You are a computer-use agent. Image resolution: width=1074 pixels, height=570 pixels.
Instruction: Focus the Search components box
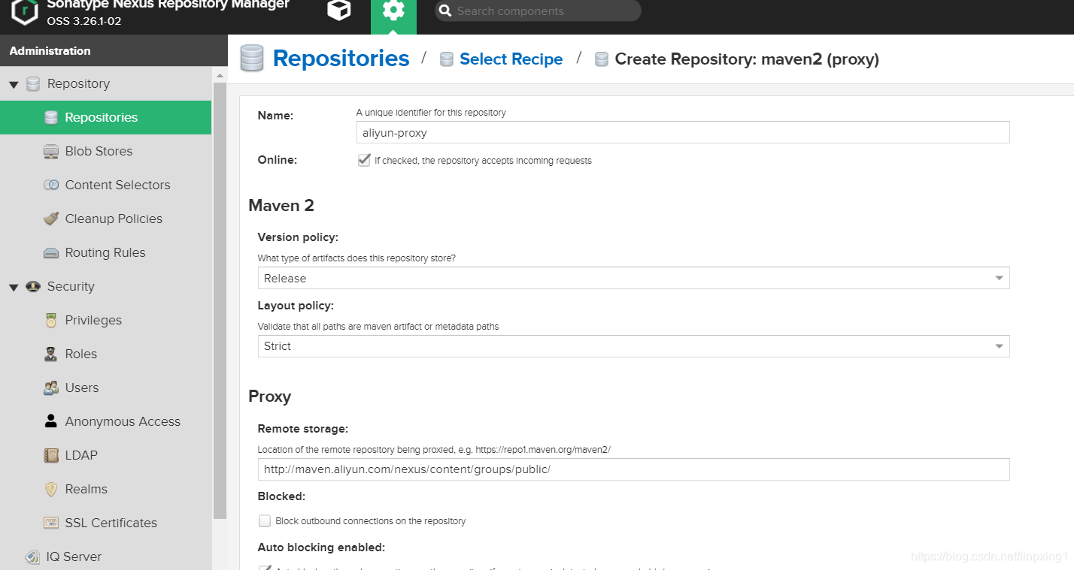click(538, 11)
